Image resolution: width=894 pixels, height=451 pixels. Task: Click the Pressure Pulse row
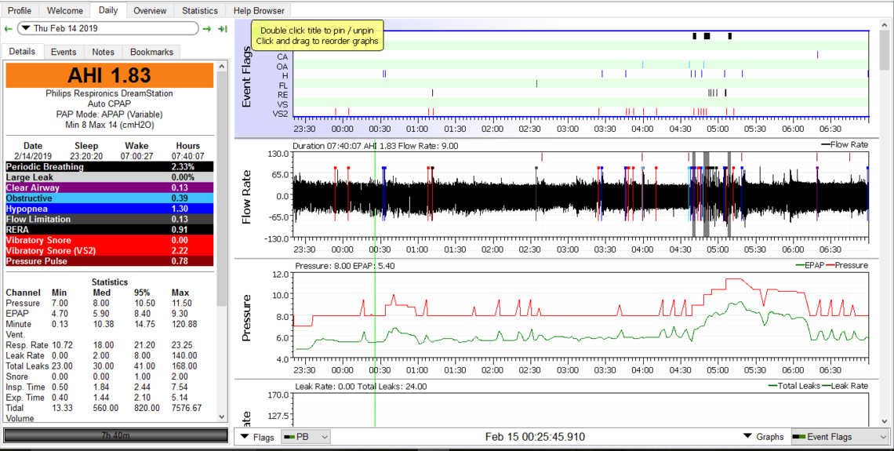(110, 261)
